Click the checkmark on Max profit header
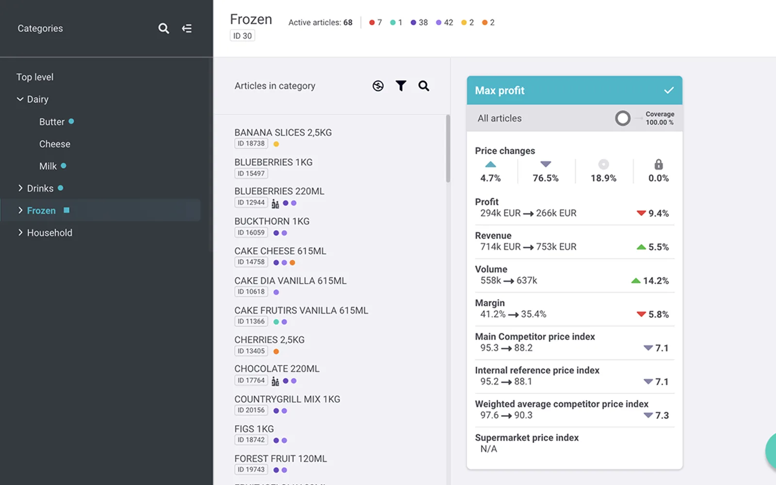 [669, 90]
